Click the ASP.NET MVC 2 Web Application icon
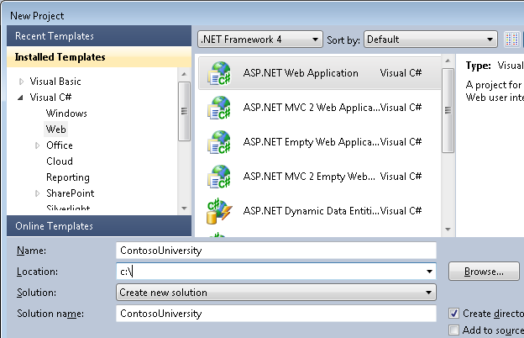This screenshot has height=338, width=524. (x=218, y=108)
